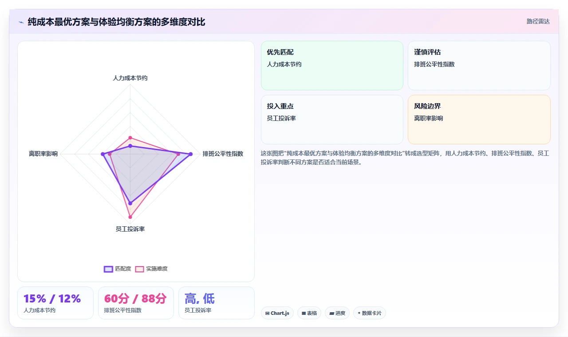Open the 优先匹配 card
This screenshot has width=568, height=337.
[x=332, y=66]
